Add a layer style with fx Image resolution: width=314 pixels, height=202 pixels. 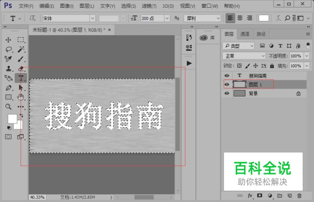(250, 196)
